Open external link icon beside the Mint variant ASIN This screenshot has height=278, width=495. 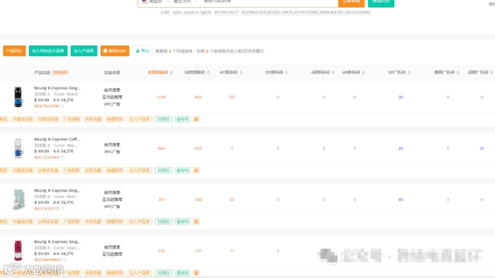click(x=63, y=209)
